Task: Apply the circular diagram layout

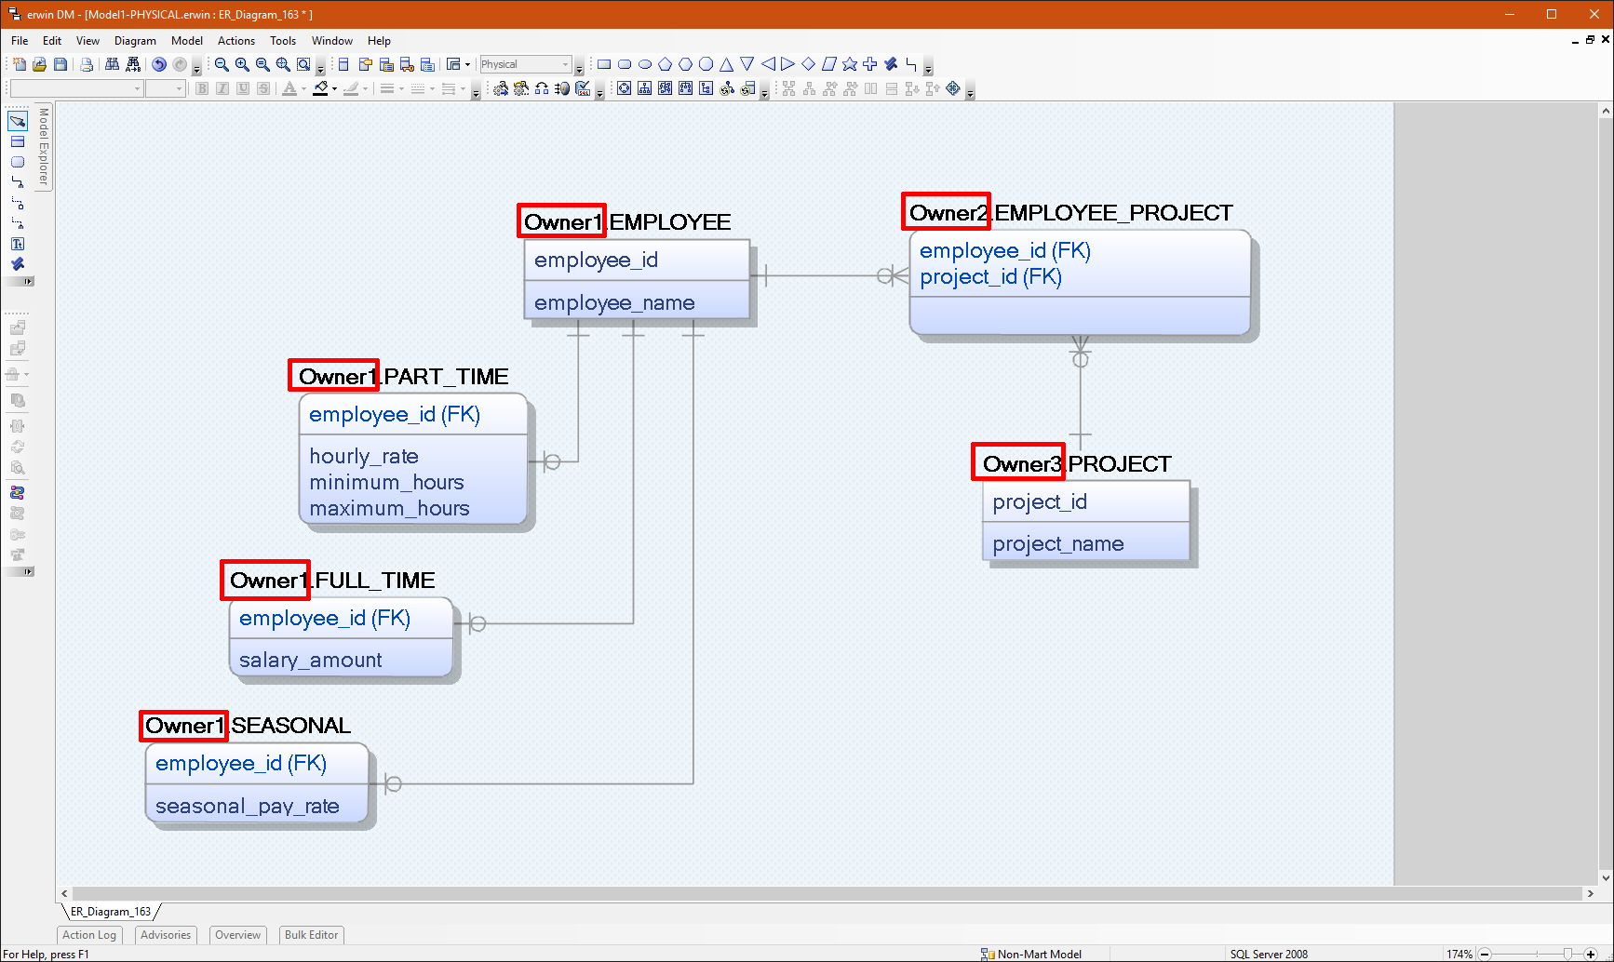Action: 624,88
